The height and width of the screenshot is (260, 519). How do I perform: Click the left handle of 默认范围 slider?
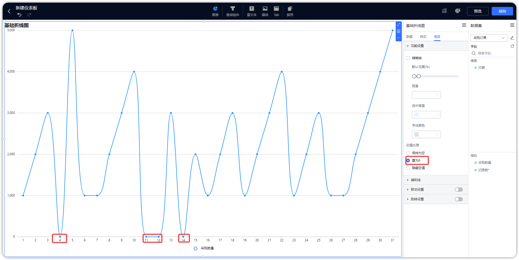[414, 76]
